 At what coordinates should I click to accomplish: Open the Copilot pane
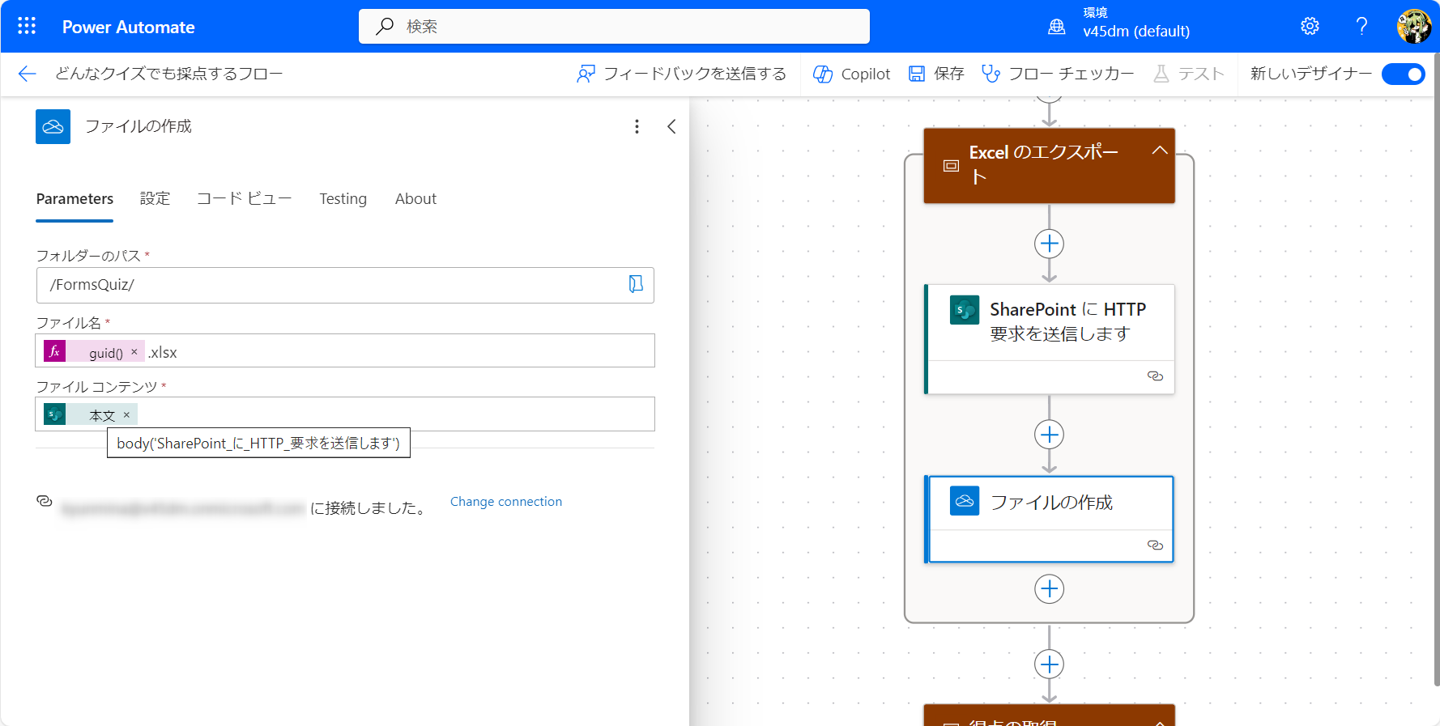tap(851, 74)
